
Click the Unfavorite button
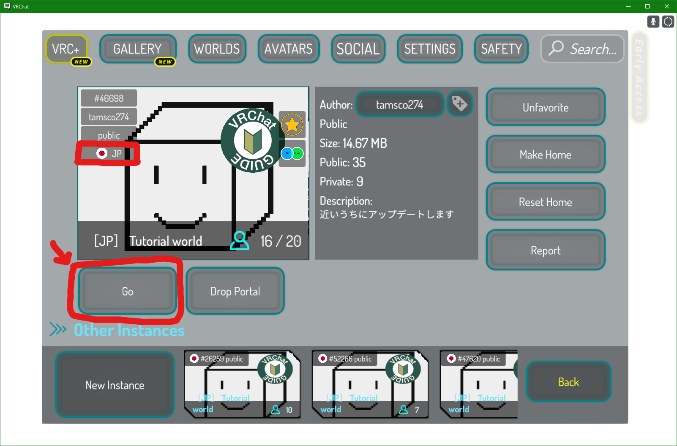click(546, 107)
